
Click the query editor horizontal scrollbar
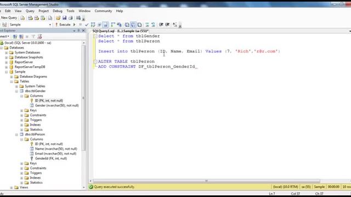tap(206, 181)
